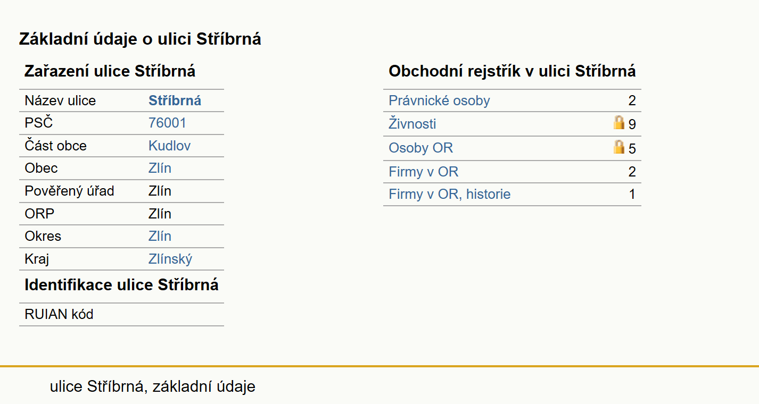Open the Právnické osoby list
The image size is (759, 404).
439,100
